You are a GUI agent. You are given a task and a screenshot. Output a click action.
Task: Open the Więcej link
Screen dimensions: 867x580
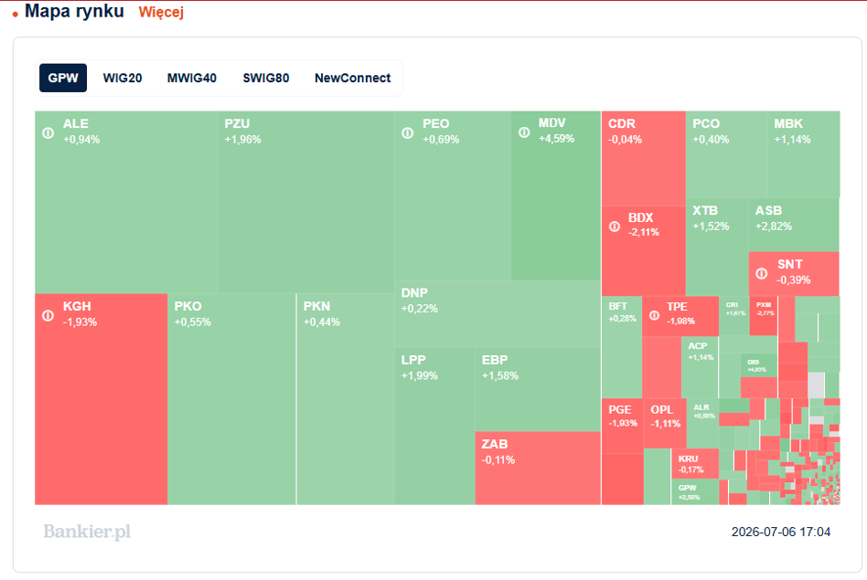coord(161,12)
